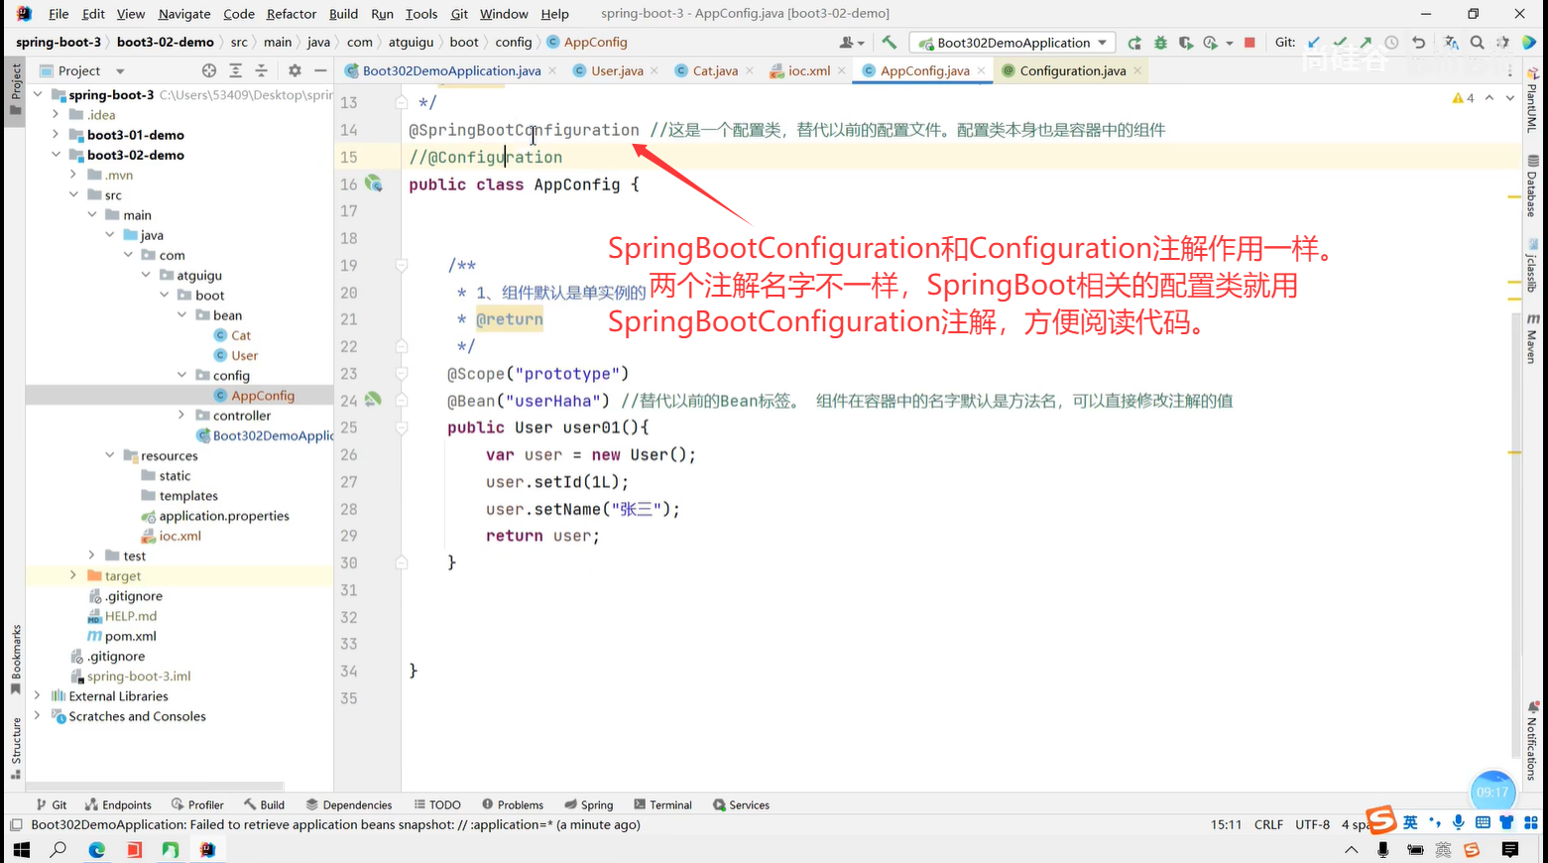
Task: Open the Database side panel
Action: 1533,186
